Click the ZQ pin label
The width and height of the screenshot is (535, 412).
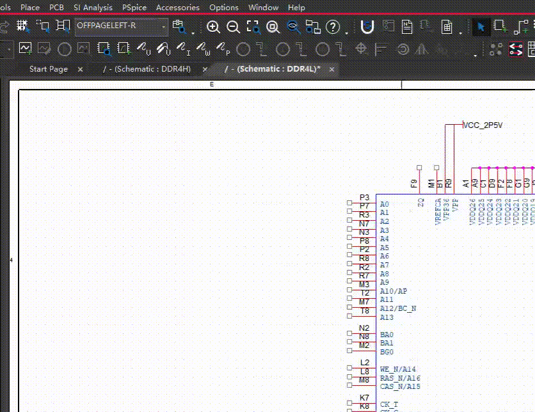420,202
